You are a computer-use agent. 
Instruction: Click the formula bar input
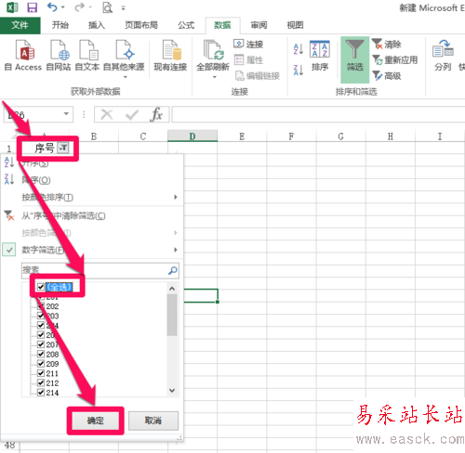(318, 115)
